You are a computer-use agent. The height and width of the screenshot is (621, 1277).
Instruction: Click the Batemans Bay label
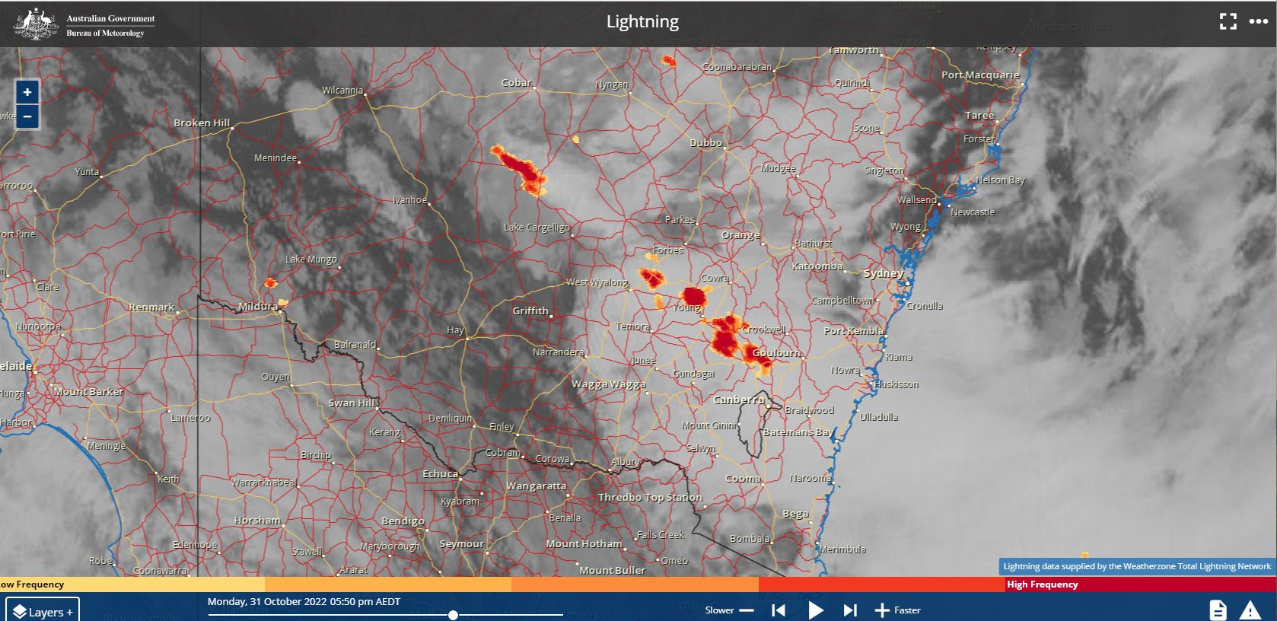pos(798,432)
